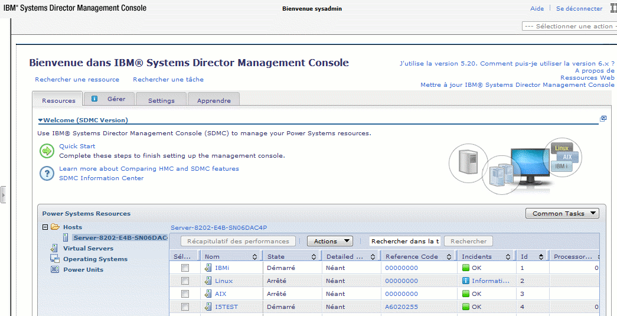Check the IBMi row checkbox
Image resolution: width=617 pixels, height=316 pixels.
(185, 268)
